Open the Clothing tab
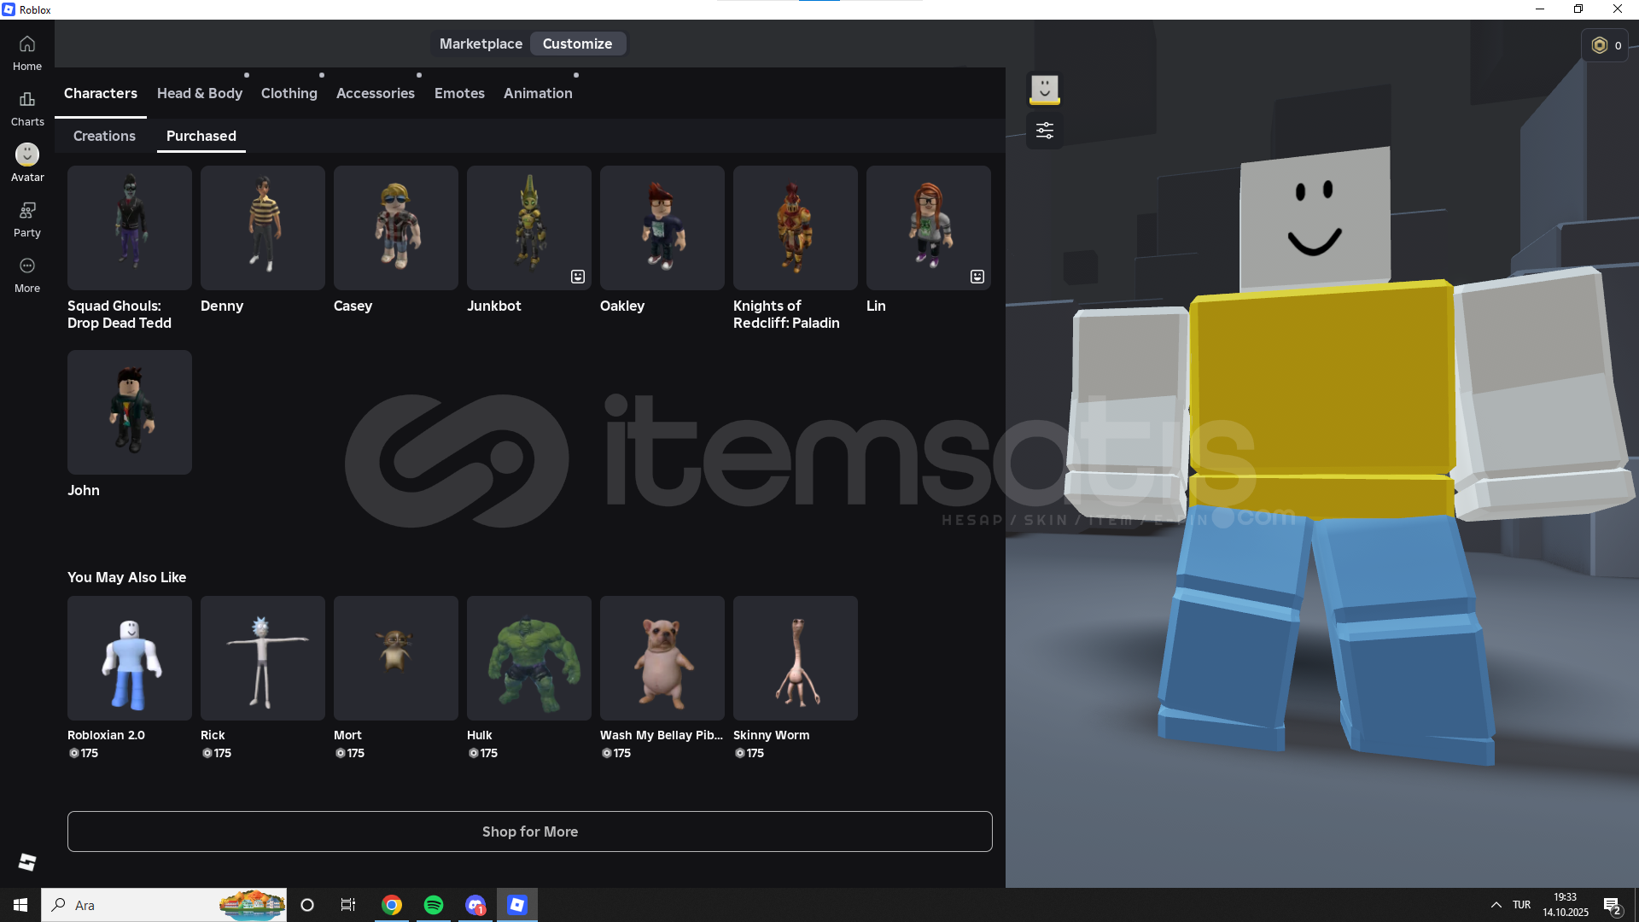Screen dimensions: 1639x922 (x=289, y=93)
